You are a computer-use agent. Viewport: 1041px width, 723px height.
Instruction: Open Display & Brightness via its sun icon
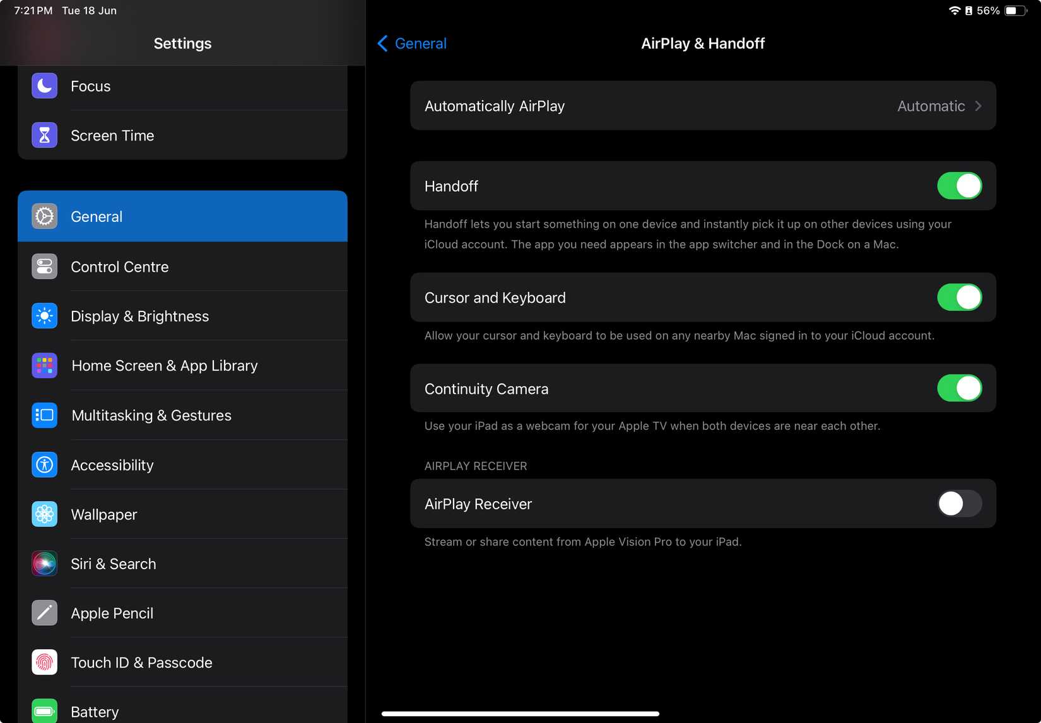[44, 316]
